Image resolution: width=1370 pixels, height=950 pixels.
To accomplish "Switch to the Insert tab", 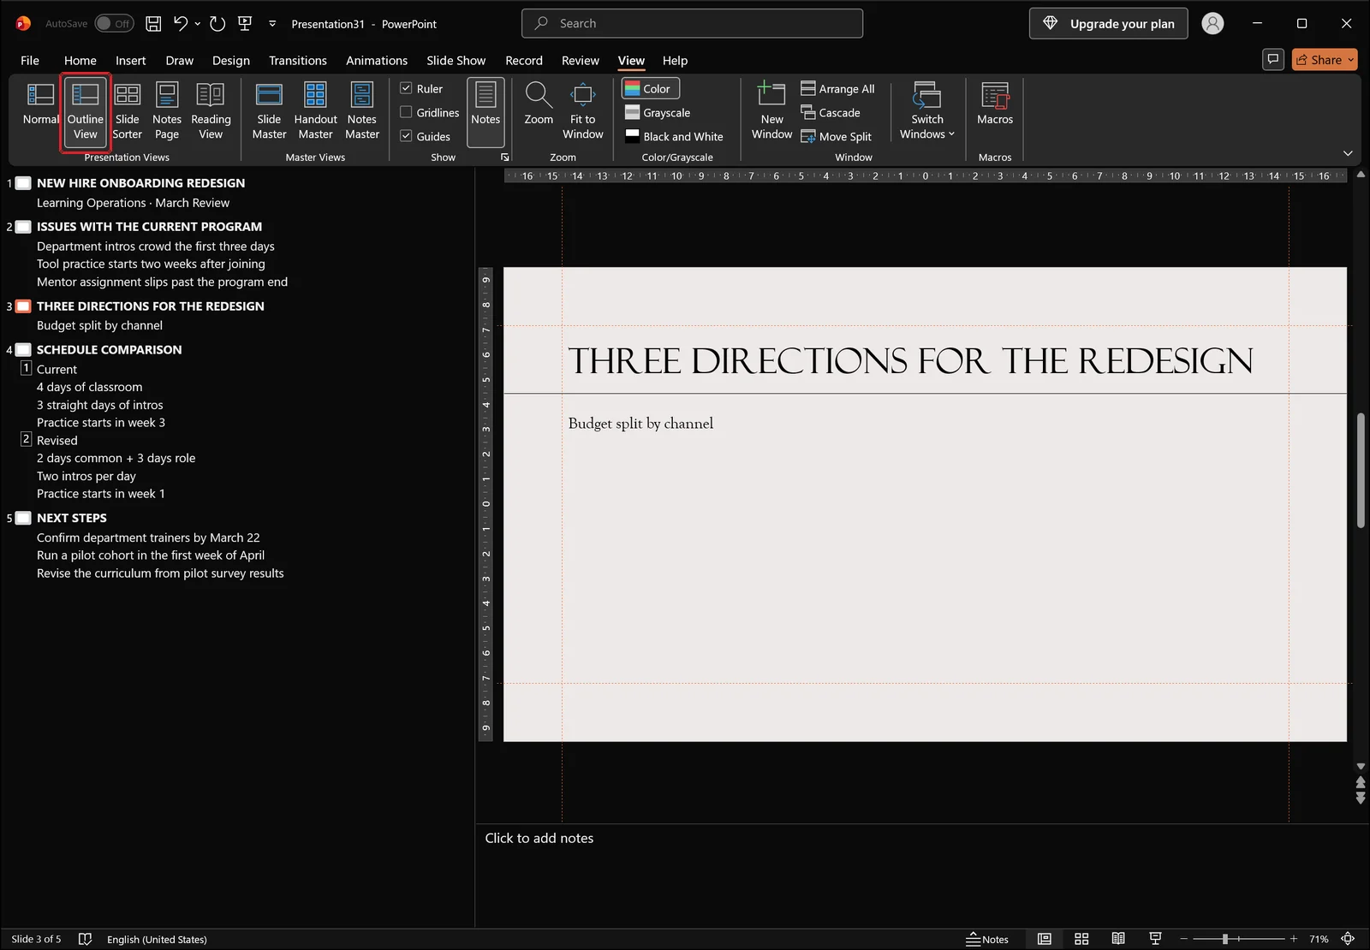I will click(x=131, y=60).
